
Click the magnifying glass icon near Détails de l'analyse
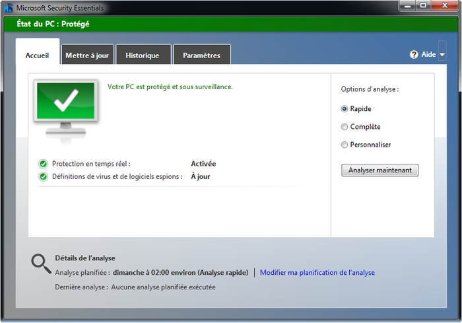[x=41, y=264]
